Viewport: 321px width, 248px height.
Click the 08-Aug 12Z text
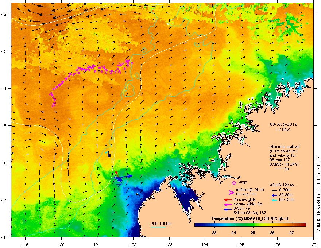280,160
